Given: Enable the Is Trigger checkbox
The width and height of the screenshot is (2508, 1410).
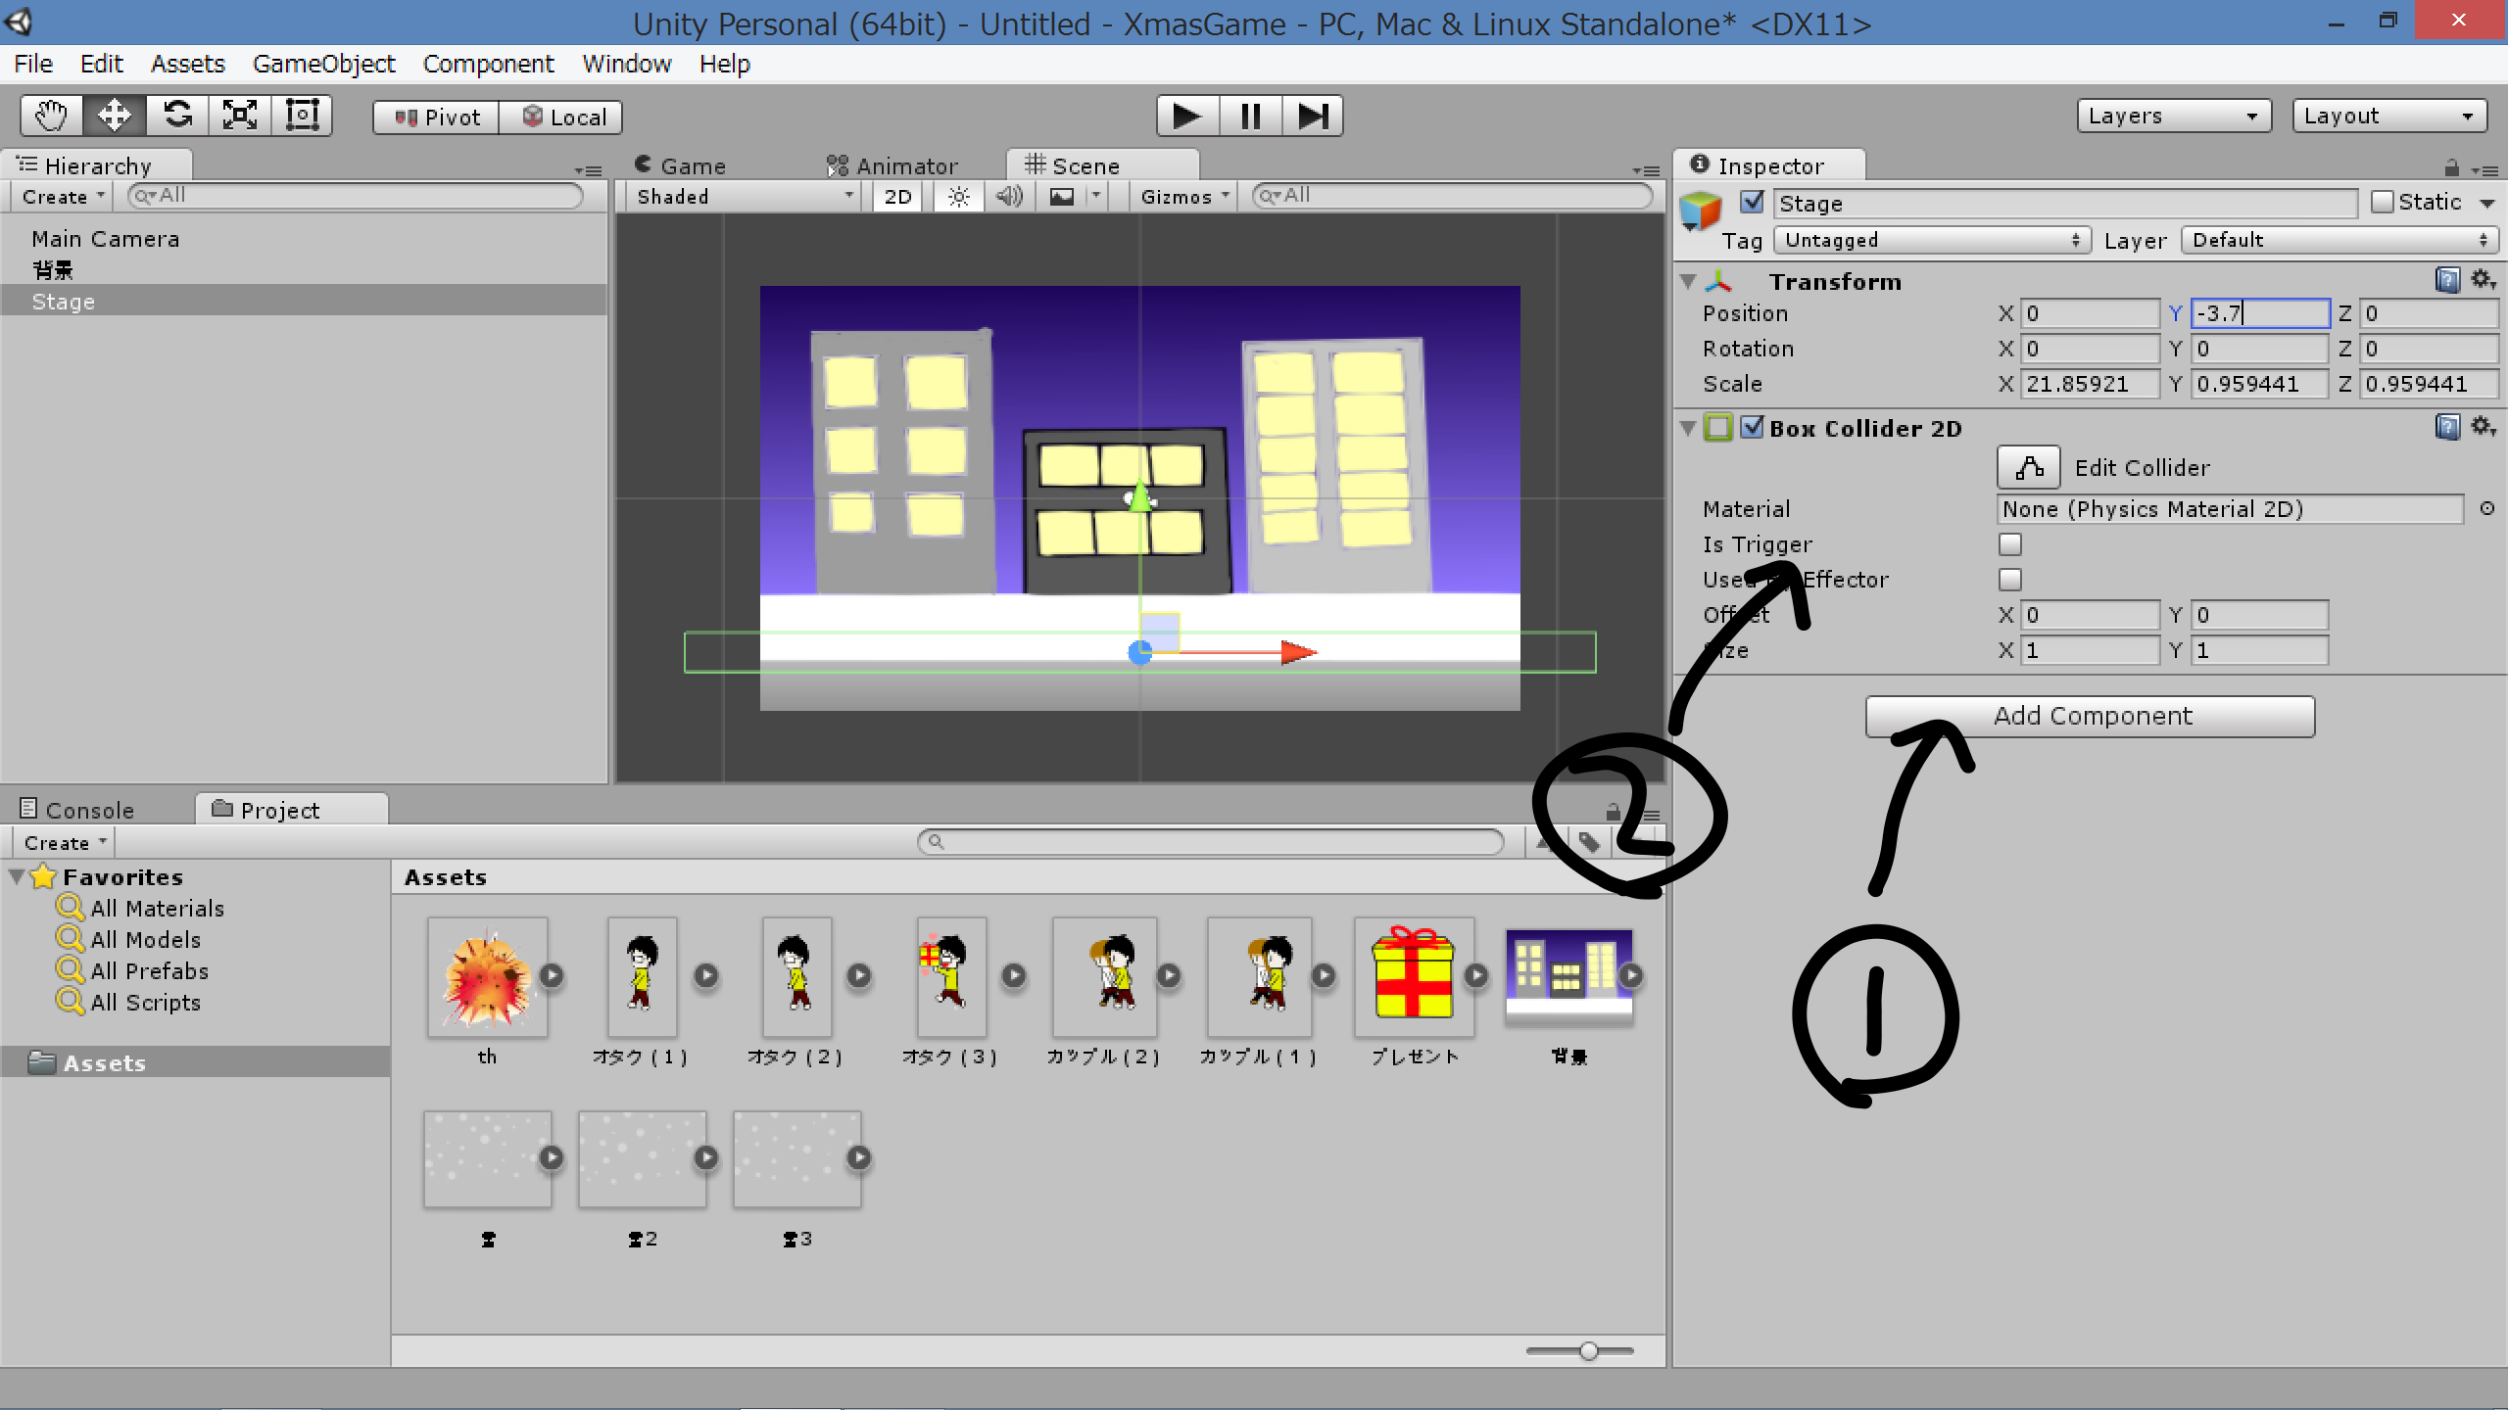Looking at the screenshot, I should (x=2009, y=544).
